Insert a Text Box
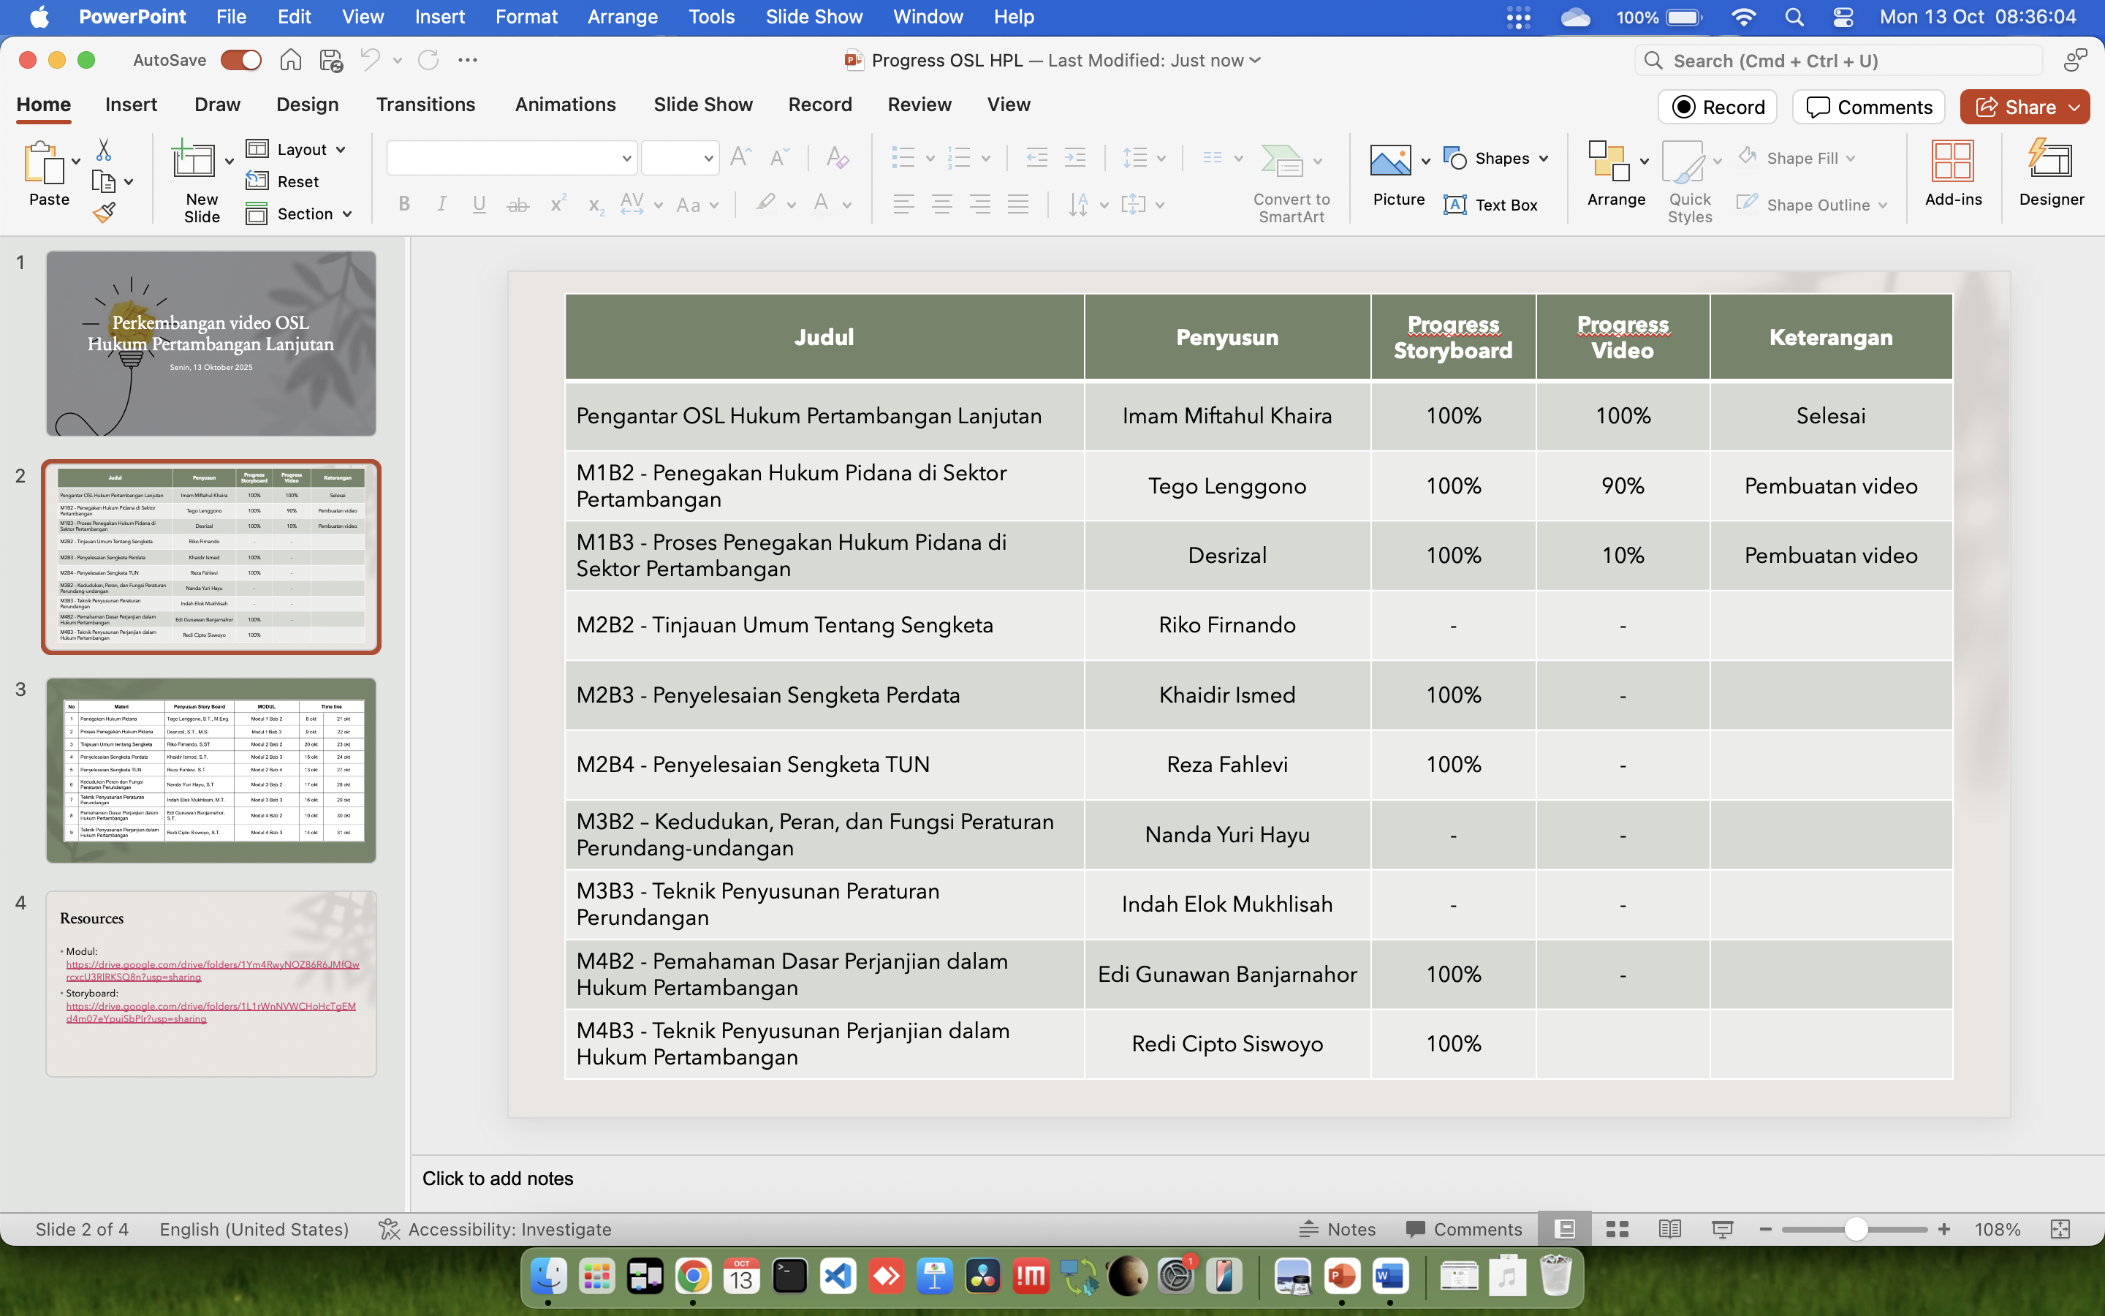Viewport: 2105px width, 1316px height. [1491, 205]
